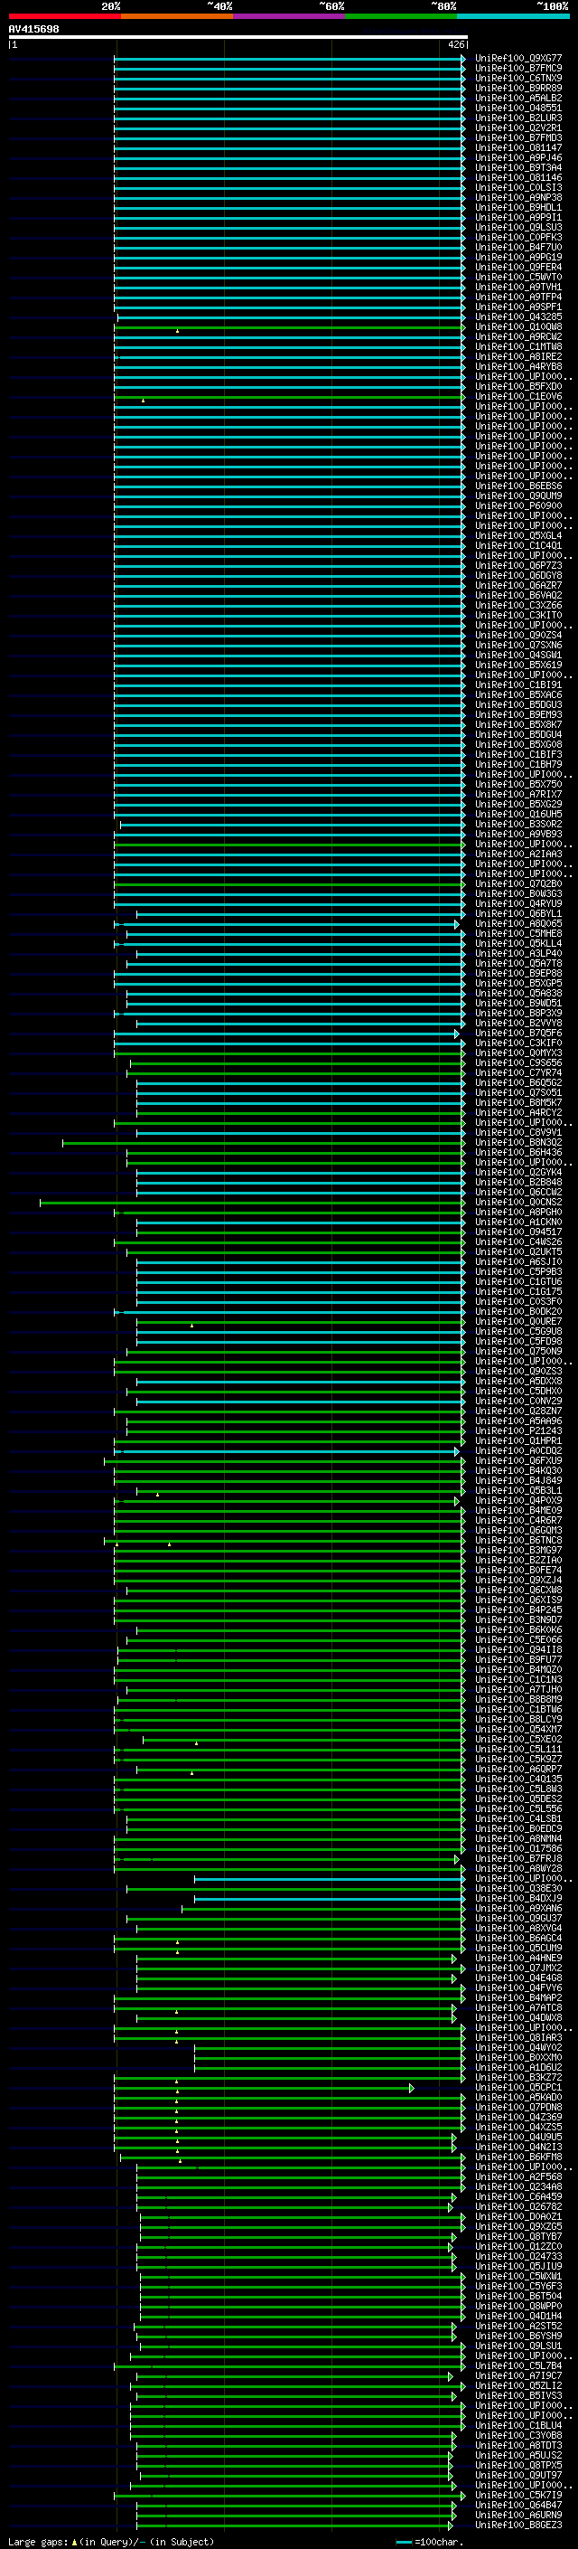Screen dimensions: 578x2549
Task: Select the UniRef100_B5X619 label
Action: click(518, 665)
